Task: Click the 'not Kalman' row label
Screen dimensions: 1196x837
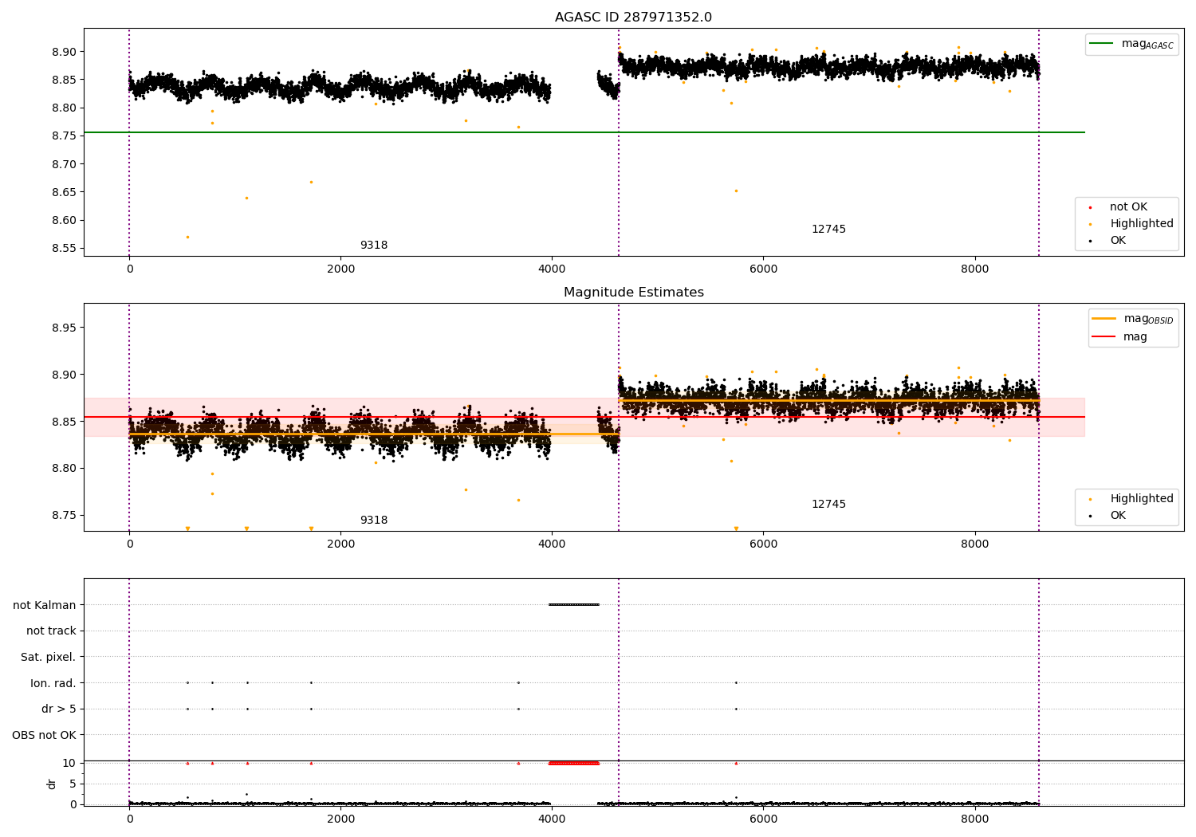Action: point(45,605)
